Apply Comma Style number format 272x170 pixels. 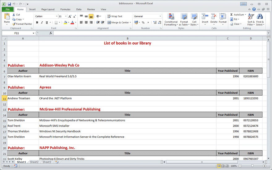[x=148, y=22]
